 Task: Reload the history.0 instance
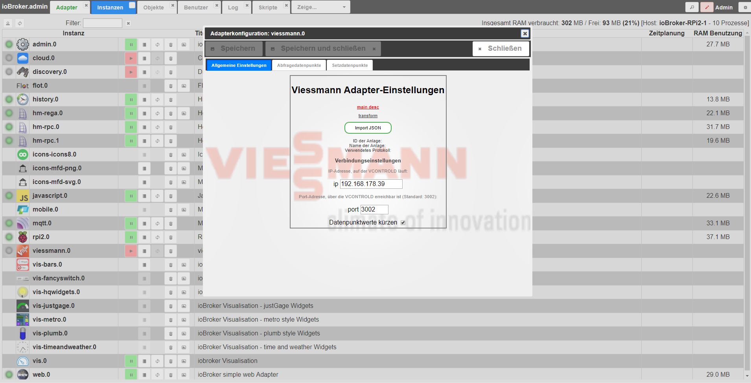(157, 99)
